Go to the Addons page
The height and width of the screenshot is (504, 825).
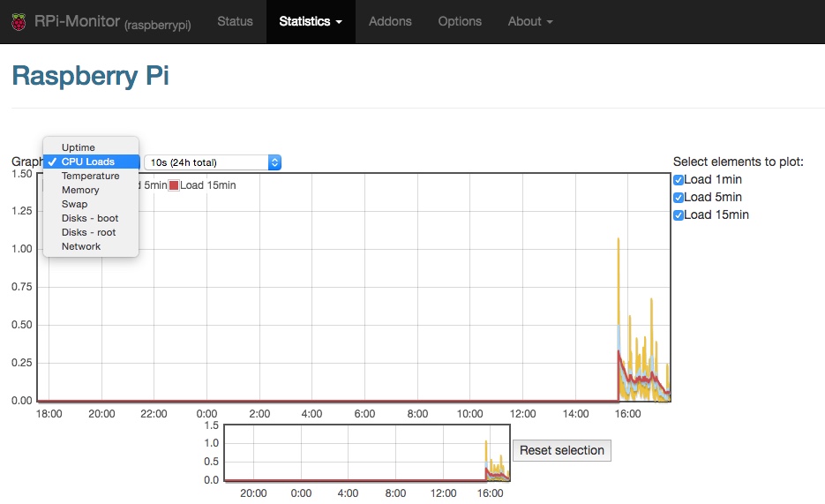390,21
